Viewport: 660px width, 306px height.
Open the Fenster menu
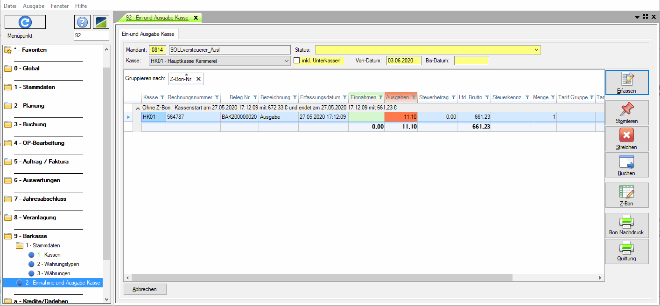point(60,6)
